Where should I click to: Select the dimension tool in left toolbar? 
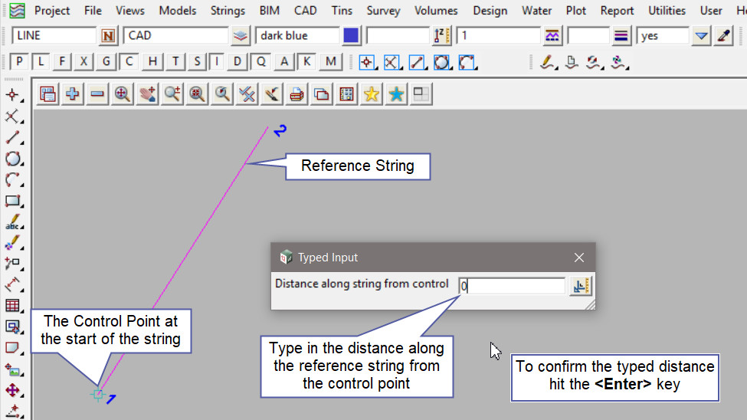coord(12,284)
